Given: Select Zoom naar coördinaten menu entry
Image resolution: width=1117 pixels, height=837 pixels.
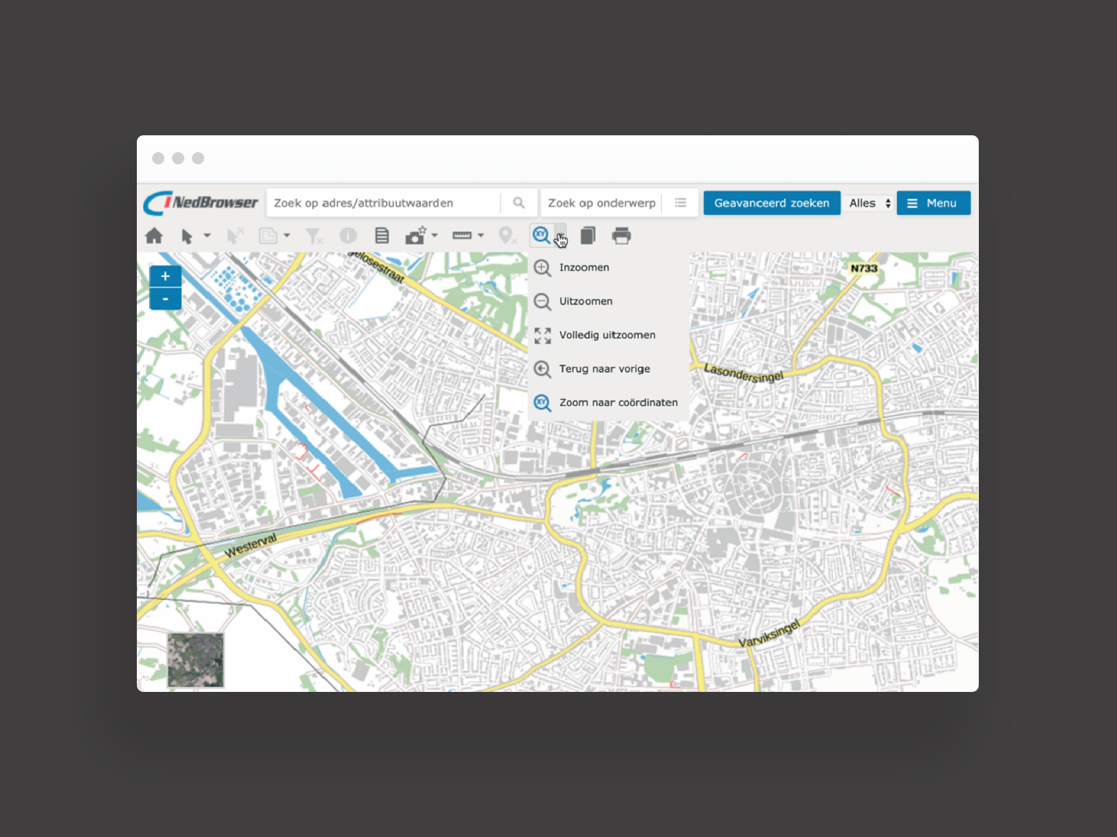Looking at the screenshot, I should 608,402.
